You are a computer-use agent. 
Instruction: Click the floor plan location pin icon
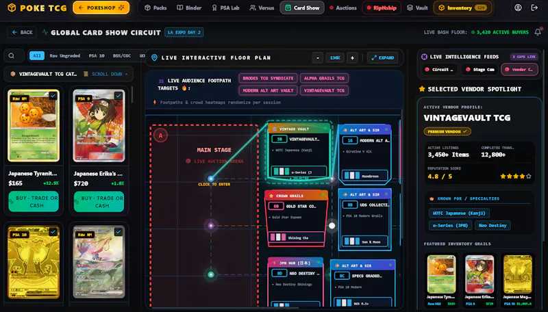pos(154,57)
